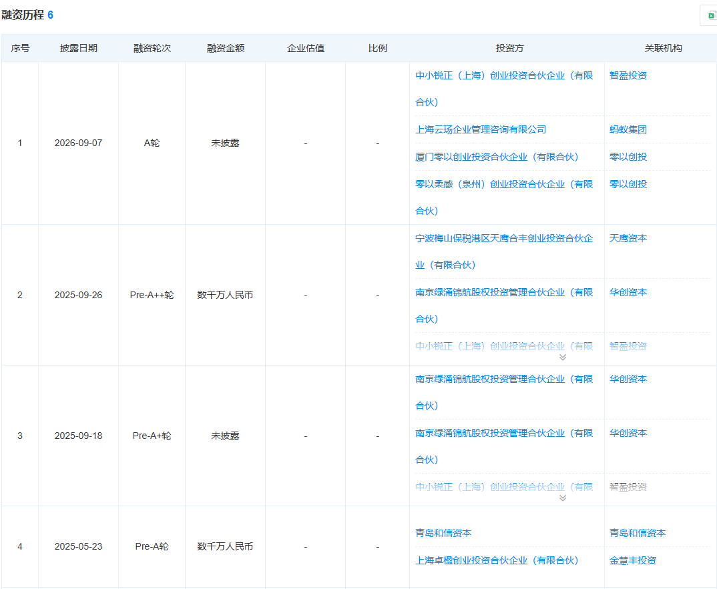Open 蚂蚁集团 related institution link
The height and width of the screenshot is (589, 717).
[628, 130]
